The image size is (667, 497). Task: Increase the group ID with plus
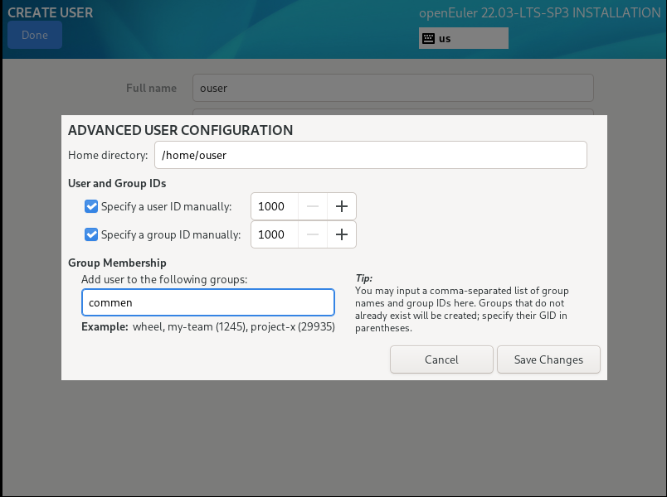341,234
